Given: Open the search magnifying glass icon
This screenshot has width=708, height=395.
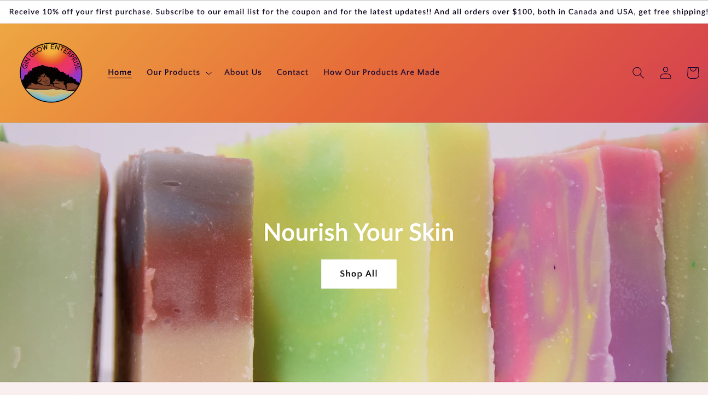Looking at the screenshot, I should tap(638, 73).
